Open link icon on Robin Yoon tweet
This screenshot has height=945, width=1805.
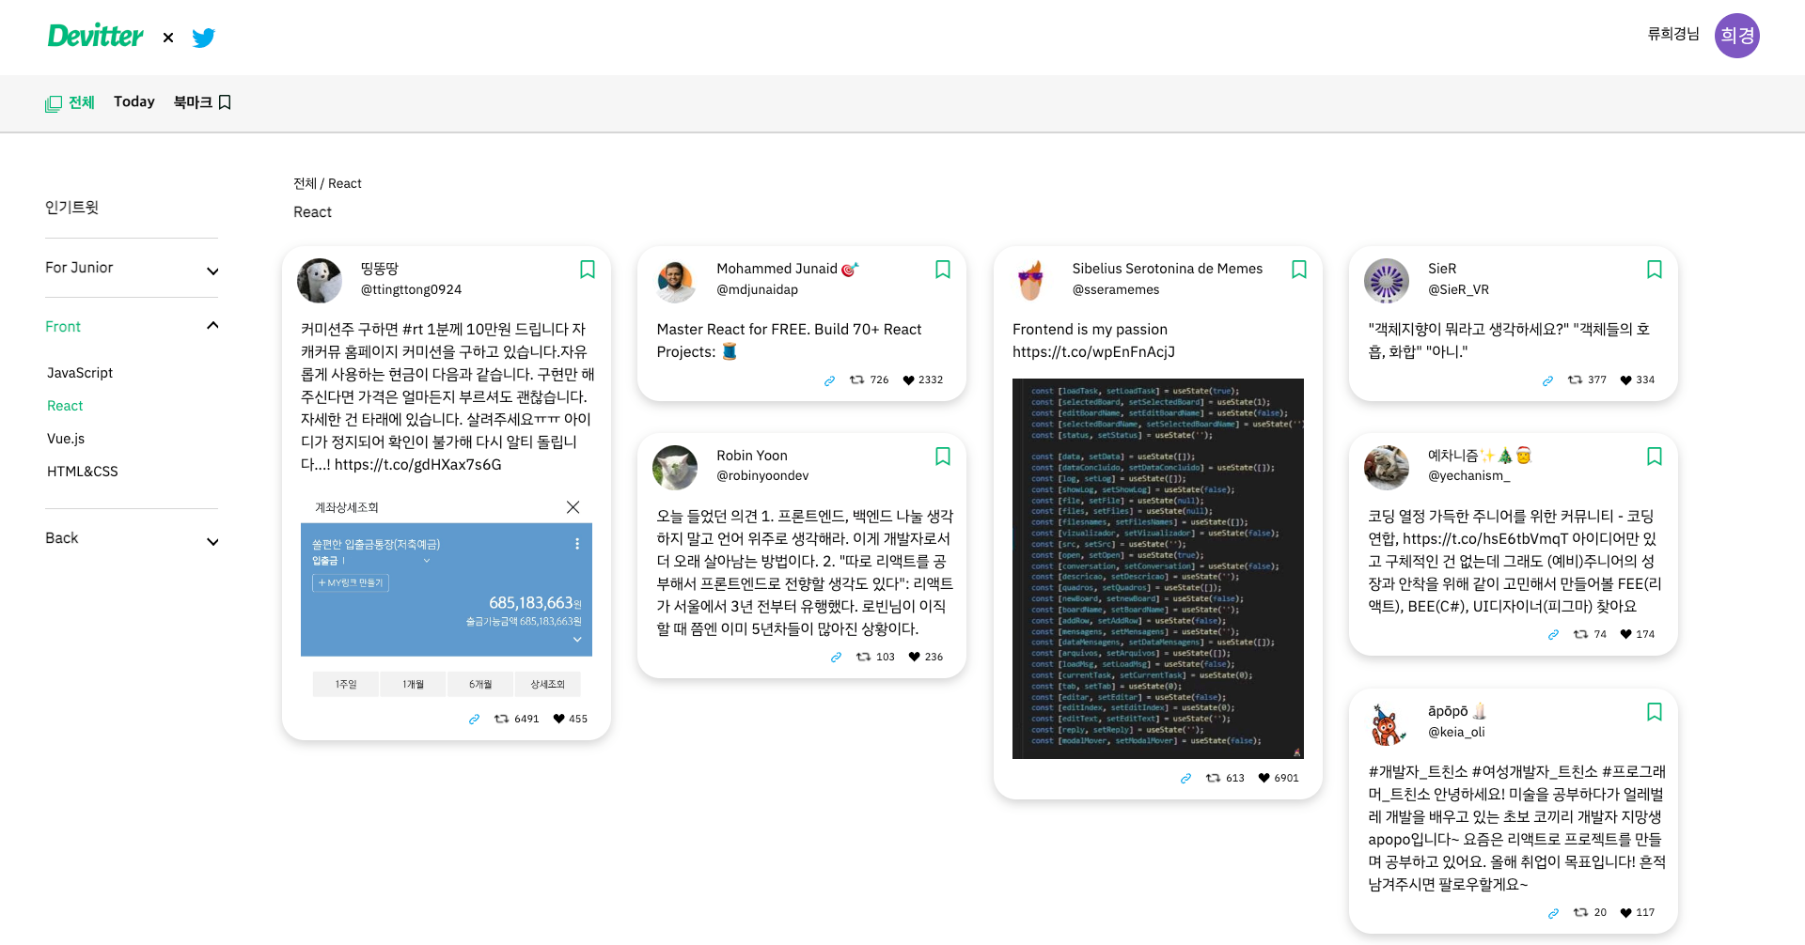pos(836,658)
